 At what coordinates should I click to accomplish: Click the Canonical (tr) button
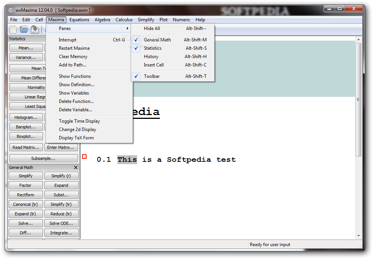pos(26,204)
